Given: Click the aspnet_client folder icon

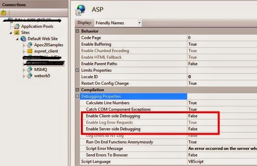Looking at the screenshot, I should (30, 51).
